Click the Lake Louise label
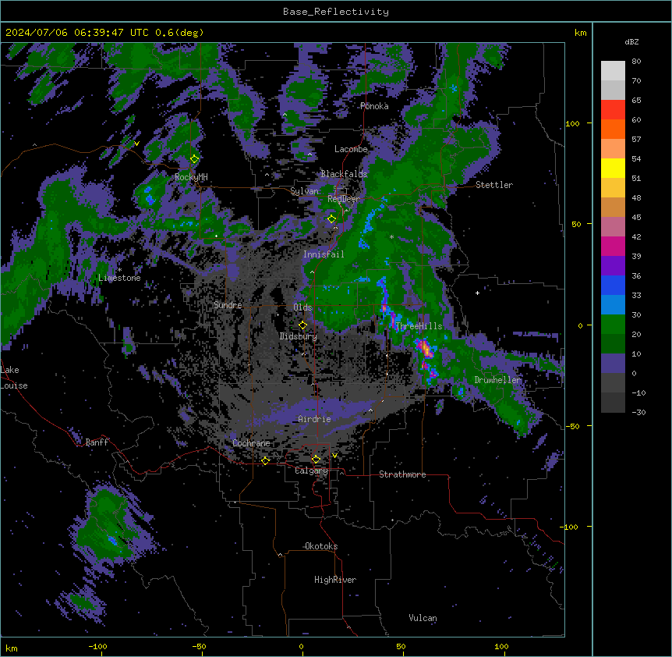The image size is (672, 657). (14, 378)
